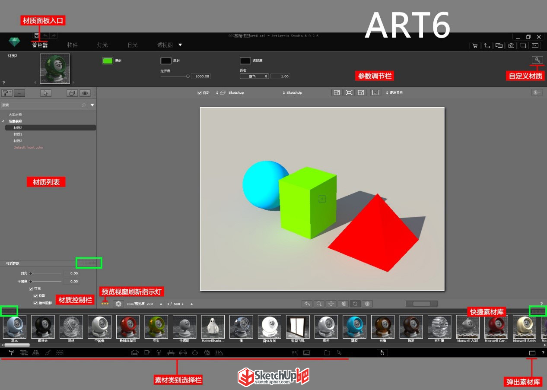The height and width of the screenshot is (390, 547).
Task: Click the sparkle icon right of preview toolbar
Action: click(537, 92)
